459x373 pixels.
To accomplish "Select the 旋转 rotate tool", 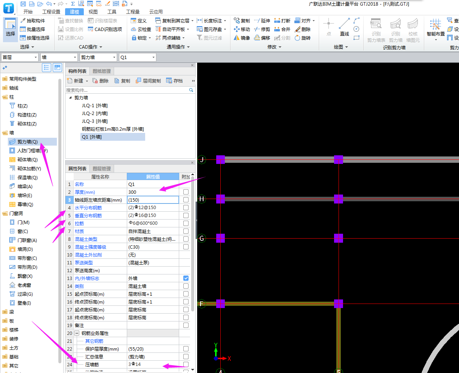I will point(302,38).
